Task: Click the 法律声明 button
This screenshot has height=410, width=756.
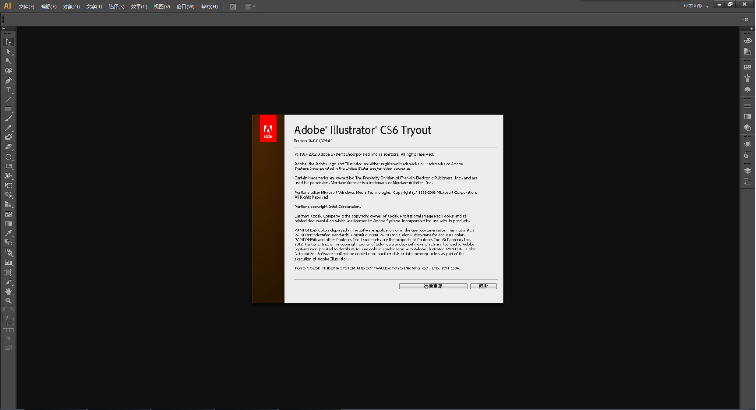Action: 433,286
